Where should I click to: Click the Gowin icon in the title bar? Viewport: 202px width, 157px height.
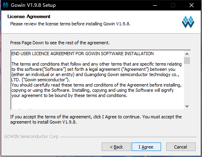tap(6, 5)
